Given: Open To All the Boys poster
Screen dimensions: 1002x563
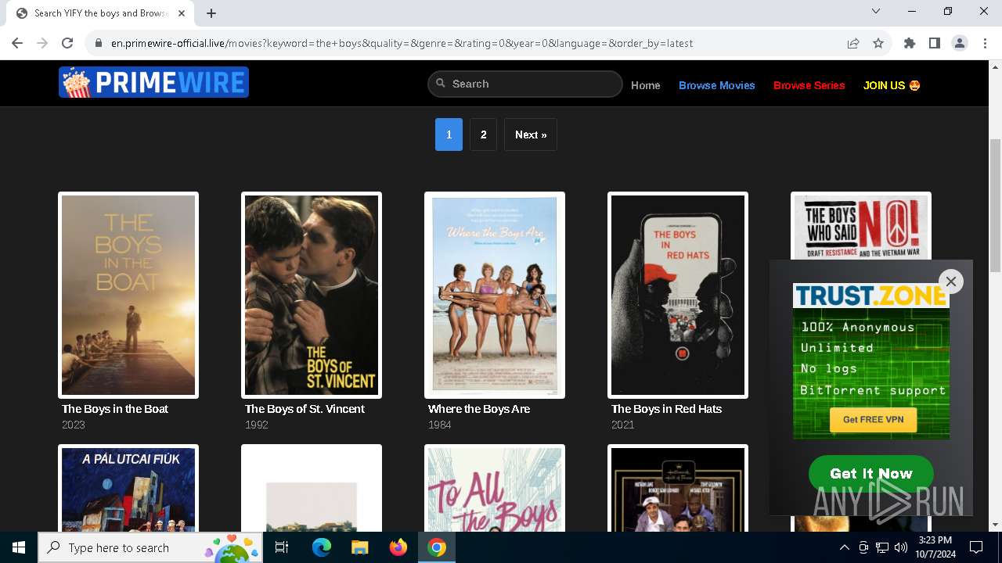Looking at the screenshot, I should pos(495,488).
